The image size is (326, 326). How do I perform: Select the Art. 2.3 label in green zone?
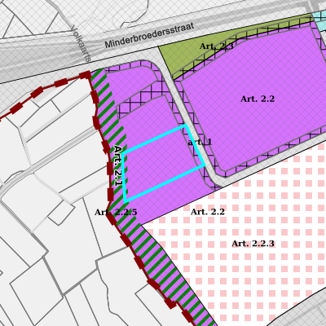point(217,46)
